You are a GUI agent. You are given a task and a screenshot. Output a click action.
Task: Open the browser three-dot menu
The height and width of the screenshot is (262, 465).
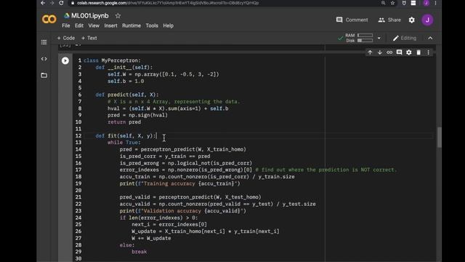click(x=435, y=3)
